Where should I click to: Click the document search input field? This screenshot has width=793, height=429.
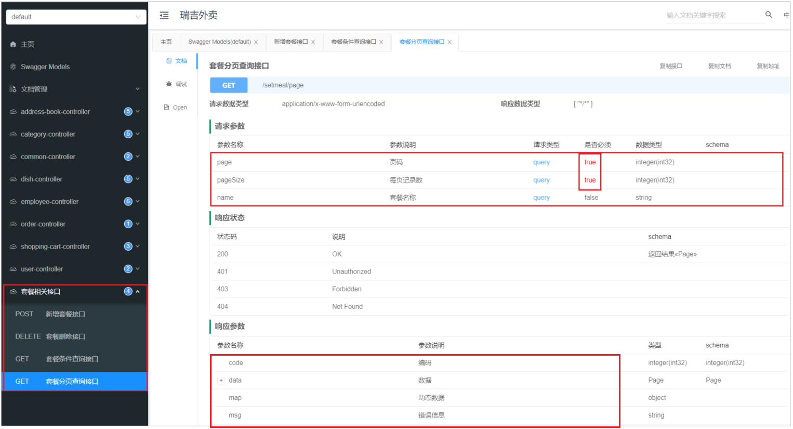(715, 15)
